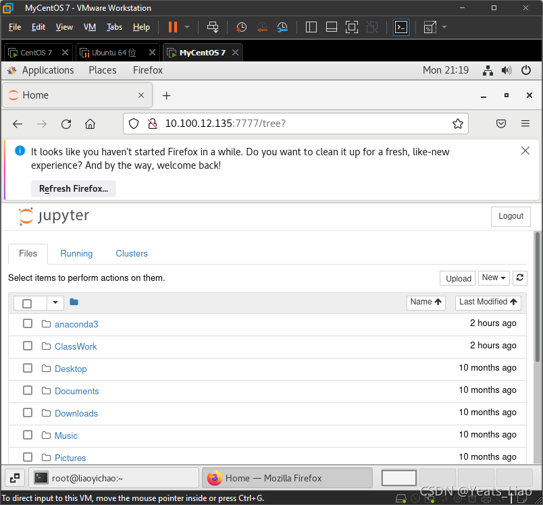The image size is (543, 505).
Task: Expand the New dropdown
Action: [494, 278]
